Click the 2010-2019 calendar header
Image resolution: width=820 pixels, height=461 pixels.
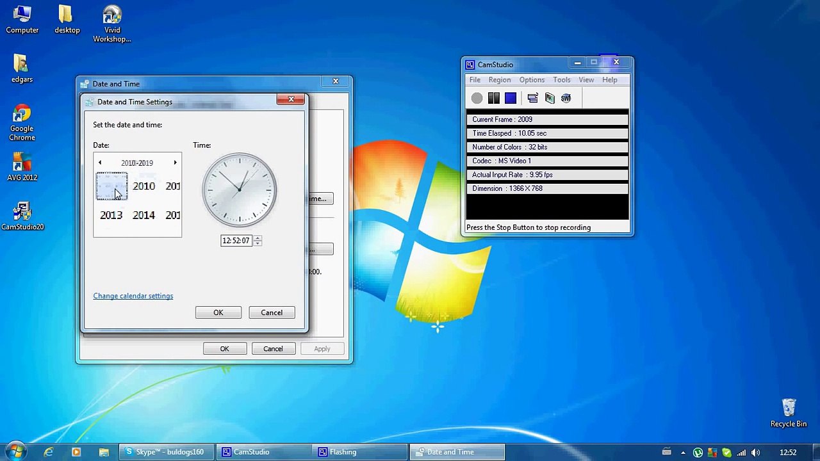(x=137, y=163)
